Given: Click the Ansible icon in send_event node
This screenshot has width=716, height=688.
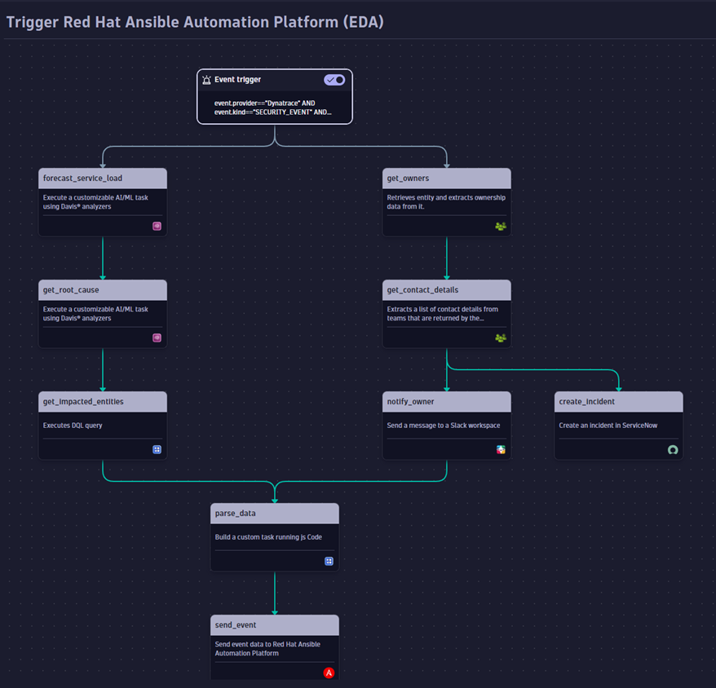Looking at the screenshot, I should (329, 673).
